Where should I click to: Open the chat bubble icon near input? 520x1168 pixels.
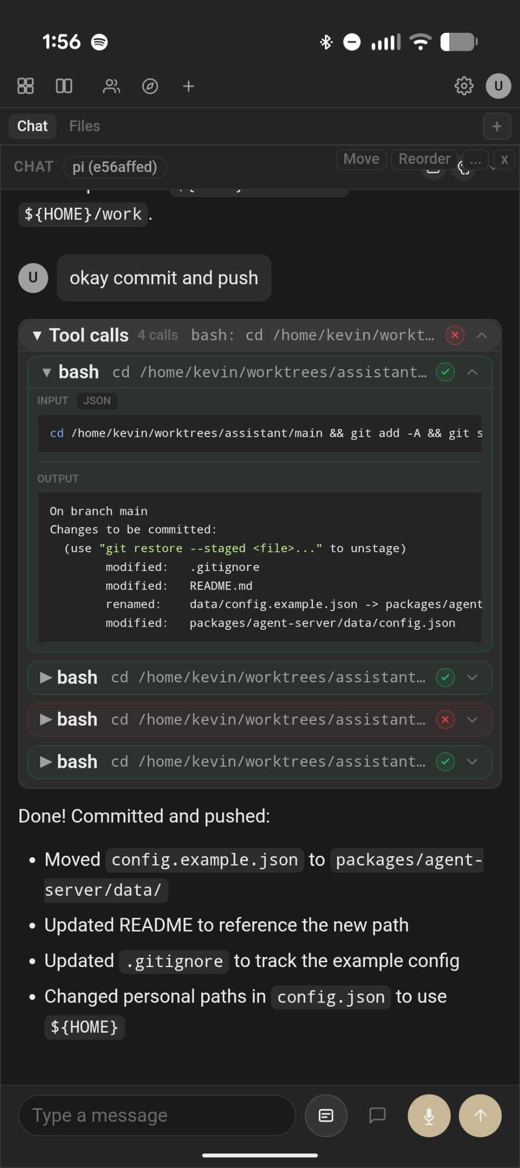pyautogui.click(x=378, y=1115)
